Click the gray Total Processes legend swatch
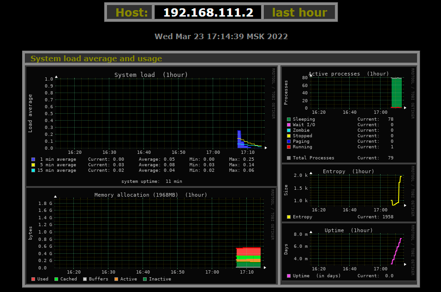This screenshot has height=292, width=441. (289, 158)
